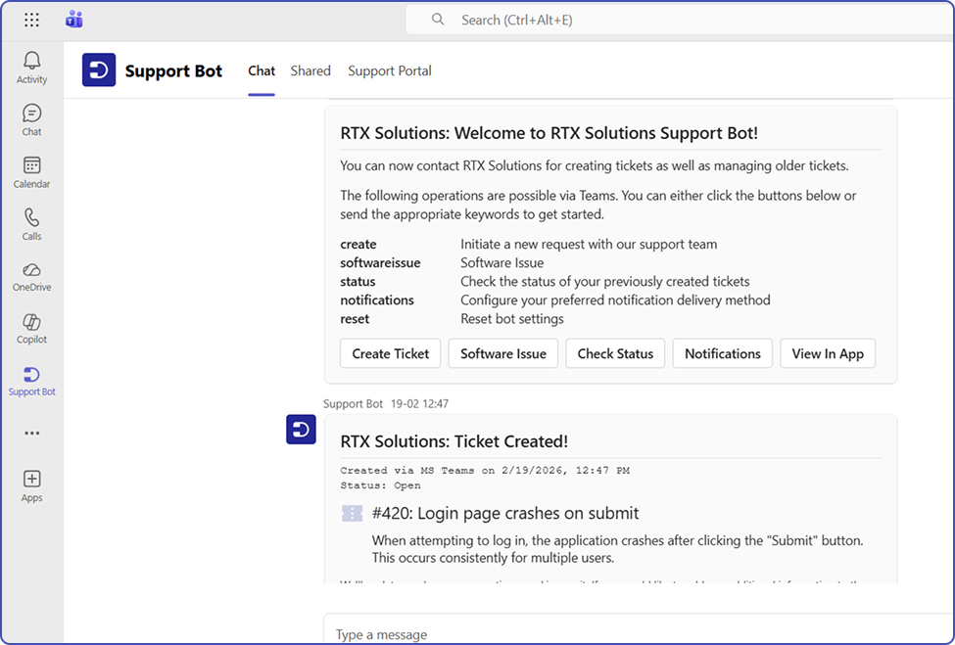Viewport: 955px width, 645px height.
Task: Click the Welcome to RTX Solutions heading
Action: point(549,133)
